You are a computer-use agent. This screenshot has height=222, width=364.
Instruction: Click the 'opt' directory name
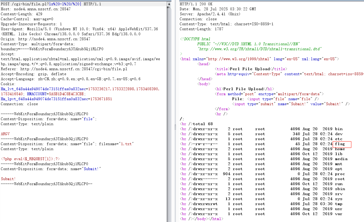339,169
